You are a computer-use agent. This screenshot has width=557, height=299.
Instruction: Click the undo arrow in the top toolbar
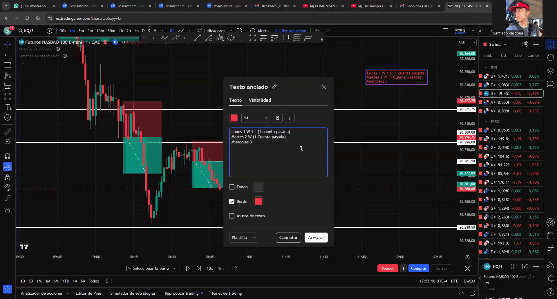[317, 31]
